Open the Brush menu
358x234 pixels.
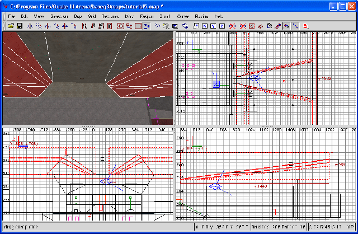click(x=164, y=16)
